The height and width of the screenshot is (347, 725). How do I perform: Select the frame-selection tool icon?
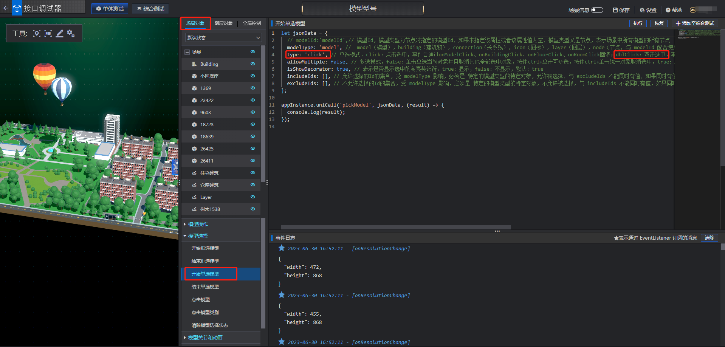(48, 34)
